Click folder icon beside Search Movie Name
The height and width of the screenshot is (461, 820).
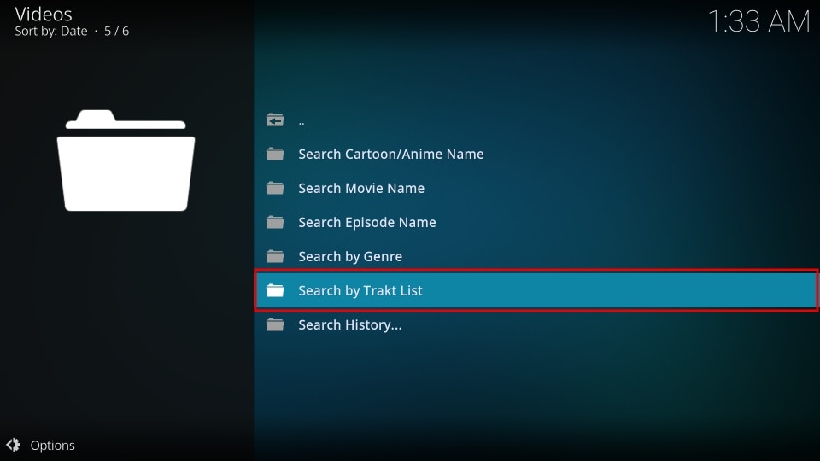(274, 188)
